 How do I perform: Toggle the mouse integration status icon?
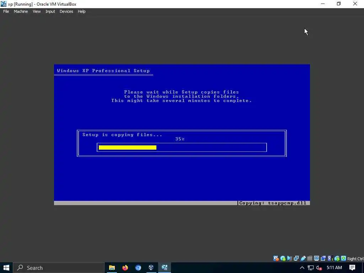[x=337, y=258]
